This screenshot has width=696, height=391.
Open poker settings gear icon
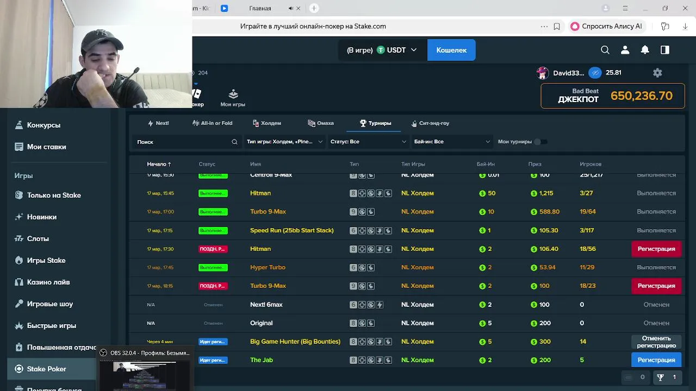tap(657, 73)
